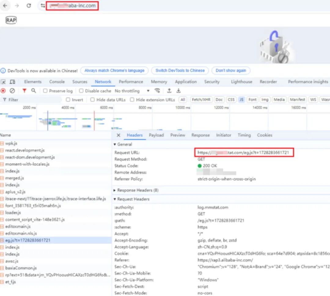Import a HAR file

click(169, 91)
